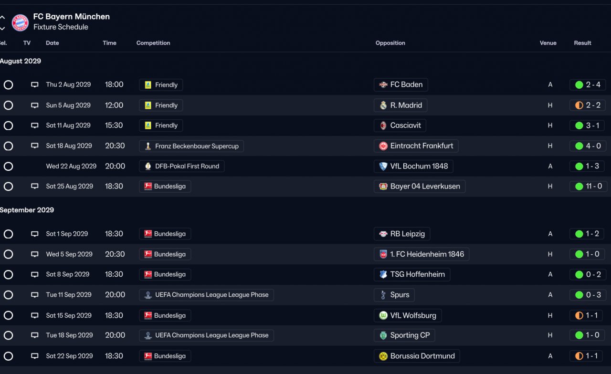611x374 pixels.
Task: Select the Sporting CP fixture radio circle
Action: (8, 335)
